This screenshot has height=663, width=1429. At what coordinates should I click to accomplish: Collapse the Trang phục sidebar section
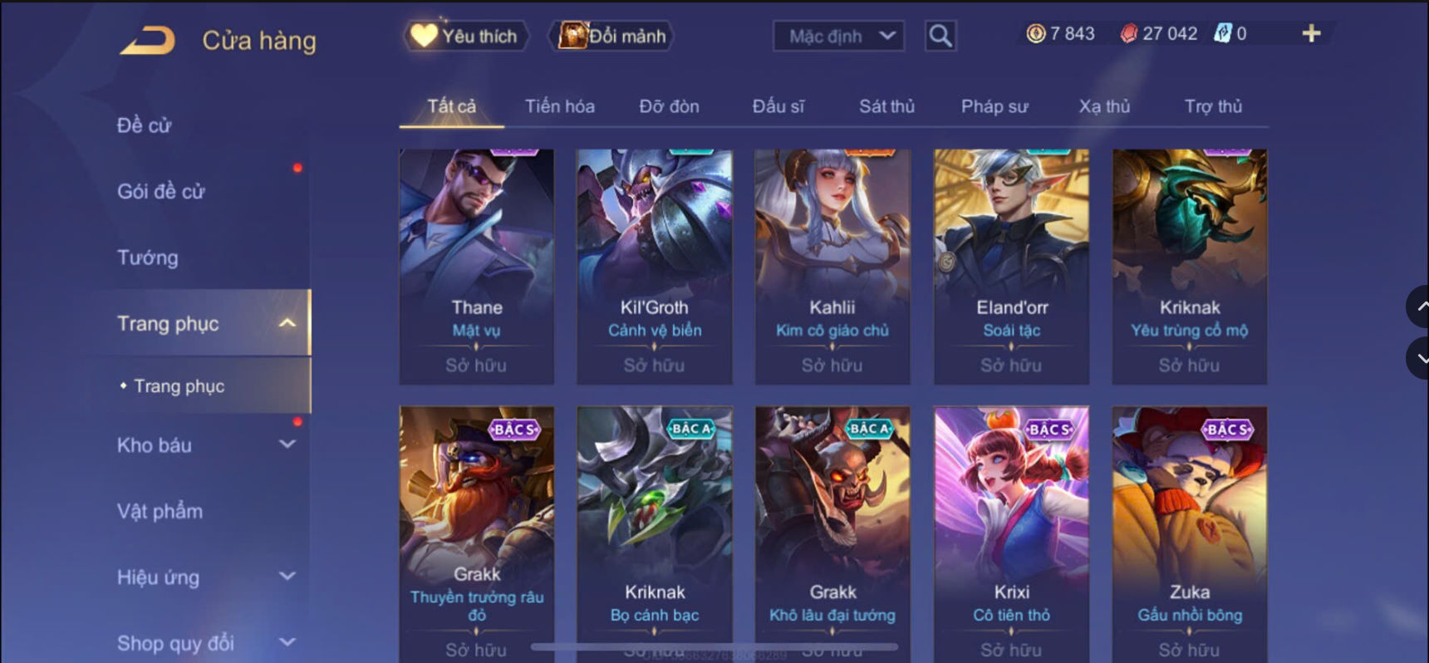click(x=287, y=323)
